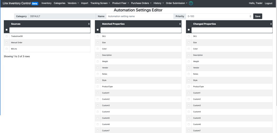This screenshot has width=277, height=133.
Task: Open the help question mark icon
Action: coord(191,3)
